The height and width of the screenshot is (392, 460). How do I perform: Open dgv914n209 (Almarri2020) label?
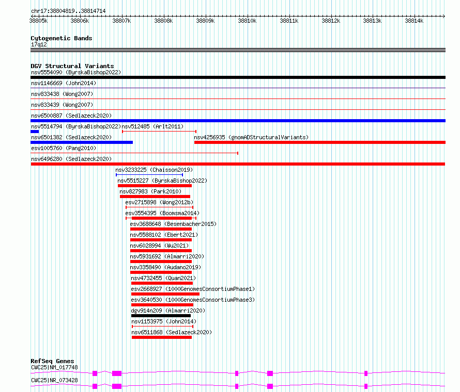[168, 311]
